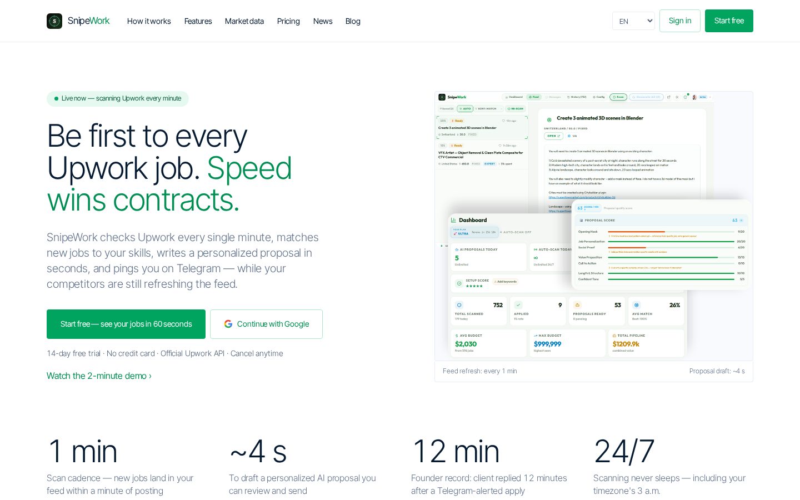Viewport: 800px width, 500px height.
Task: Click the $1209.9k total pipeline value
Action: [626, 344]
